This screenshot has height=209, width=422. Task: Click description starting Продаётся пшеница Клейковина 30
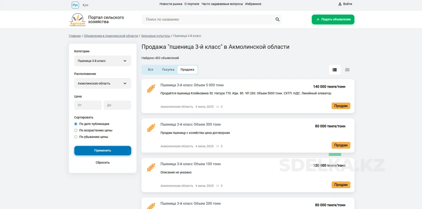point(246,93)
